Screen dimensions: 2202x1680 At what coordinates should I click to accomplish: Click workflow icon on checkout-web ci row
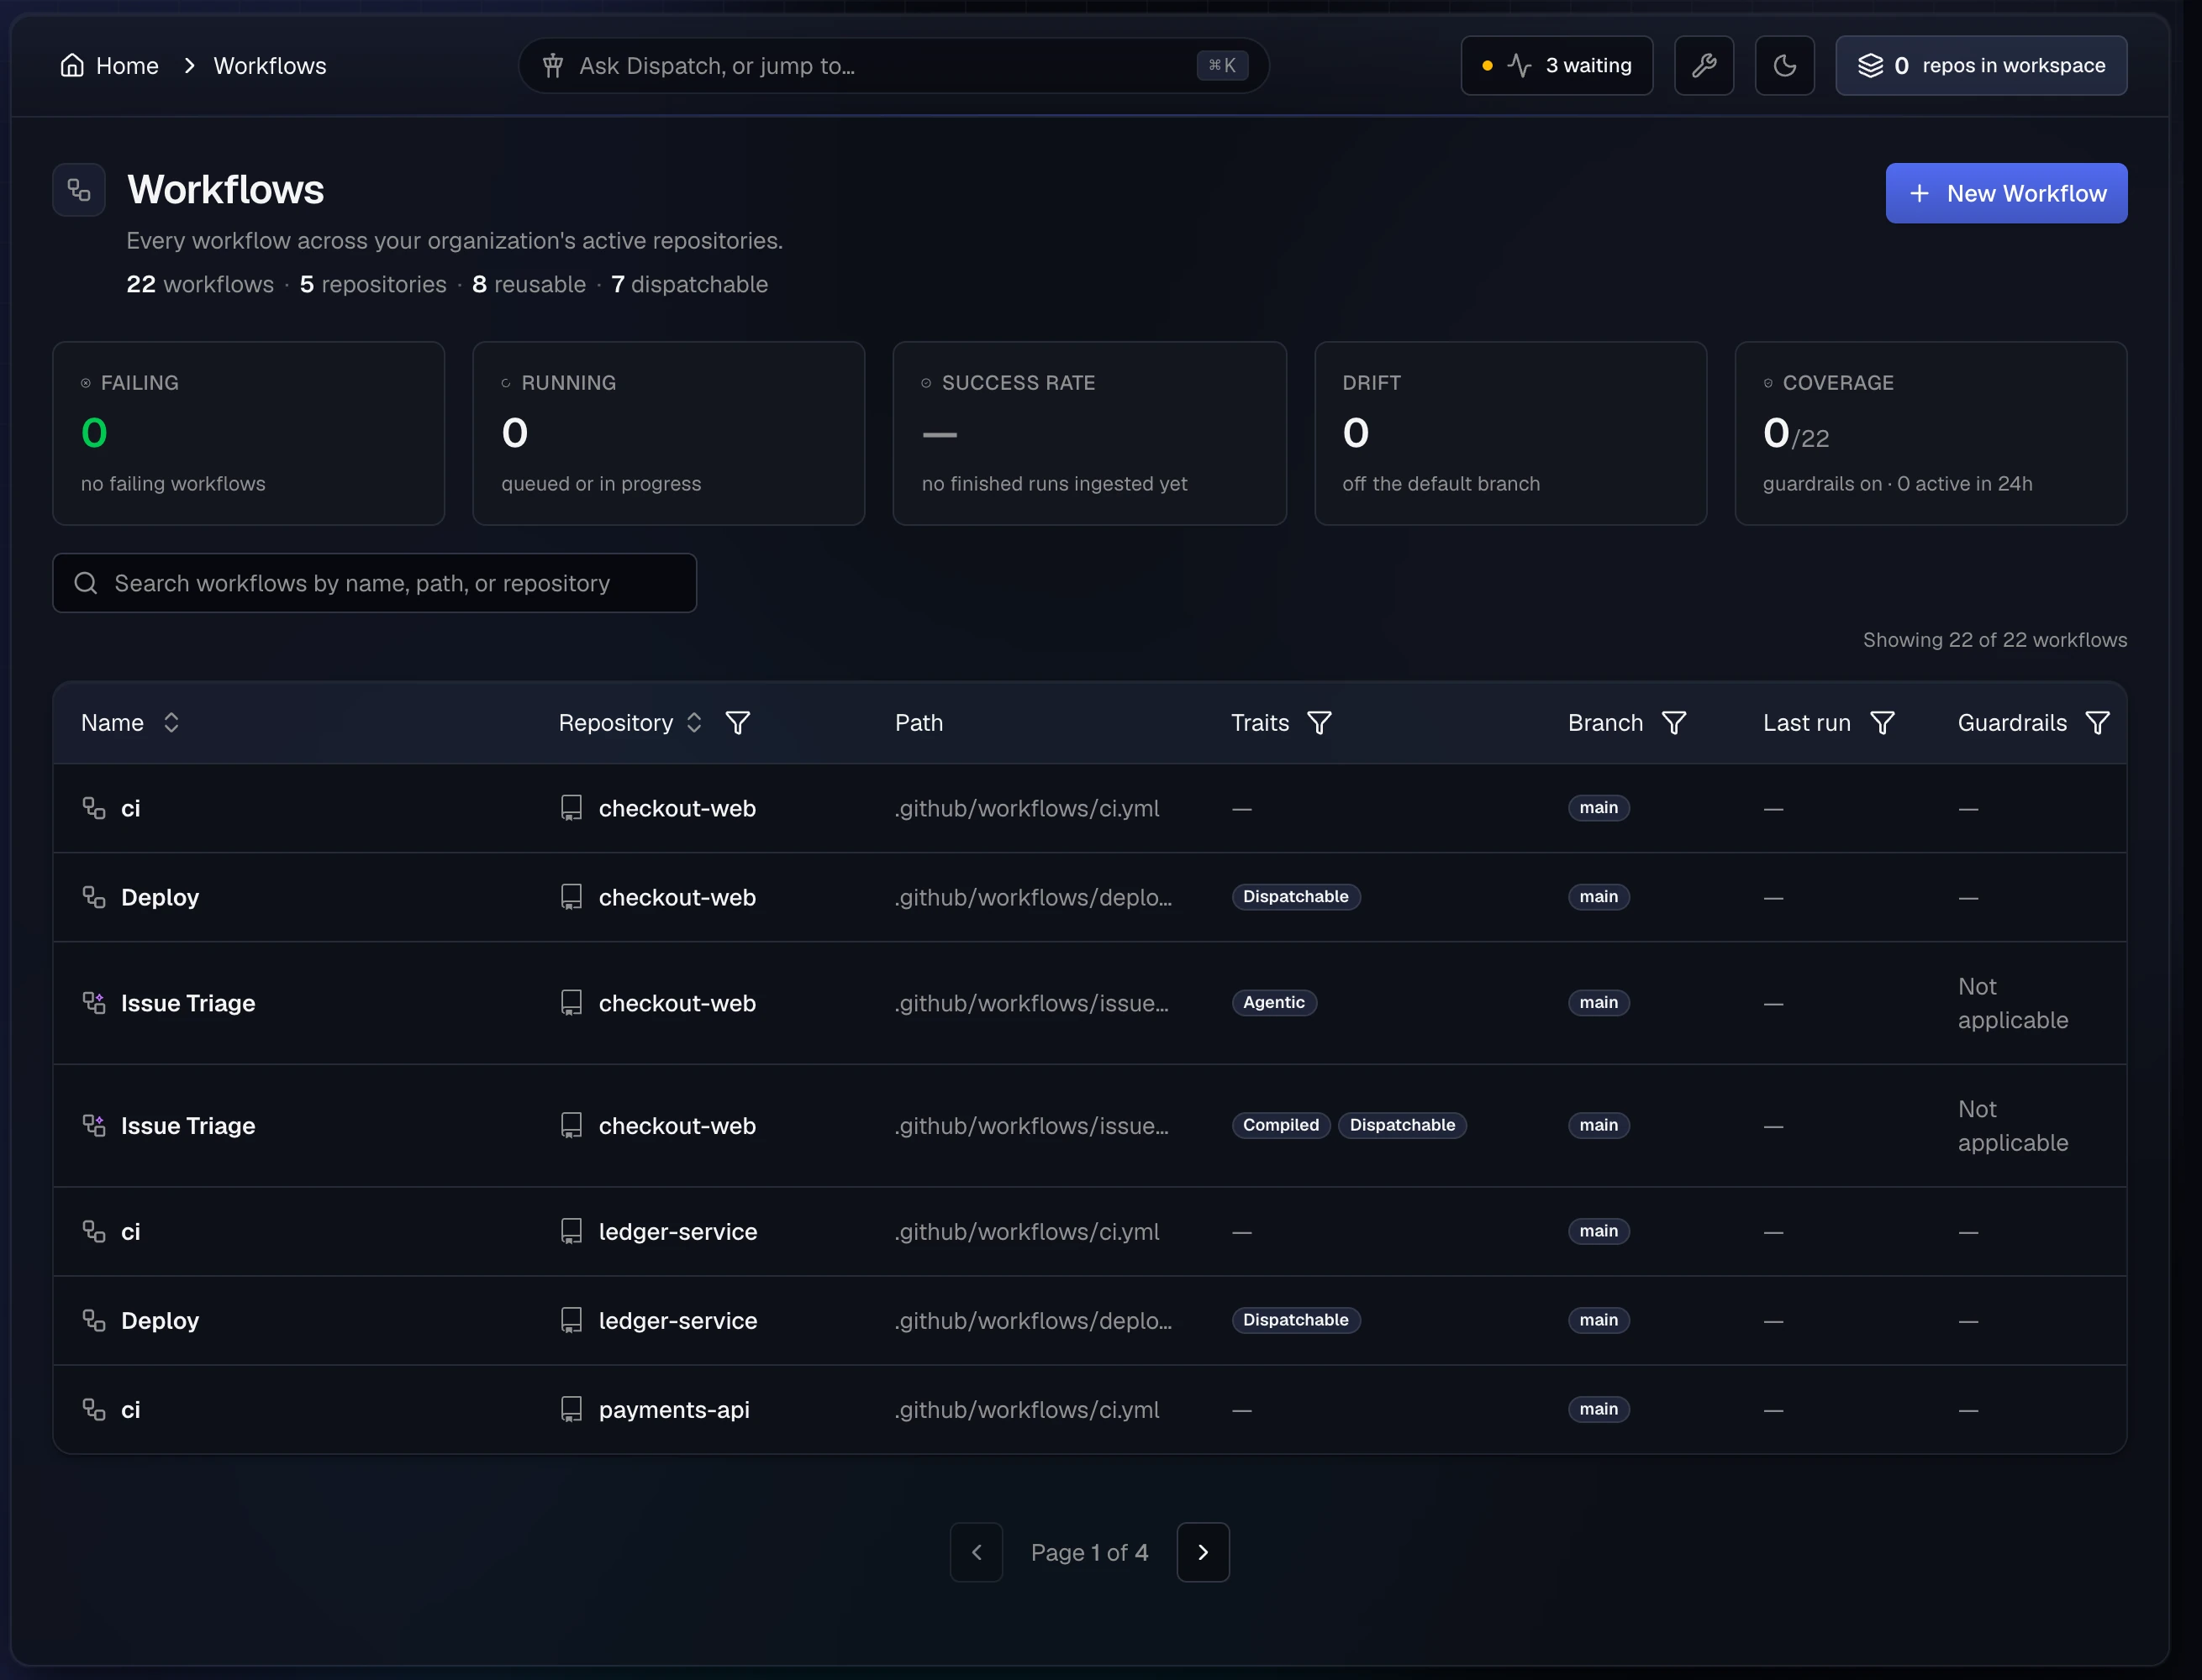[94, 808]
